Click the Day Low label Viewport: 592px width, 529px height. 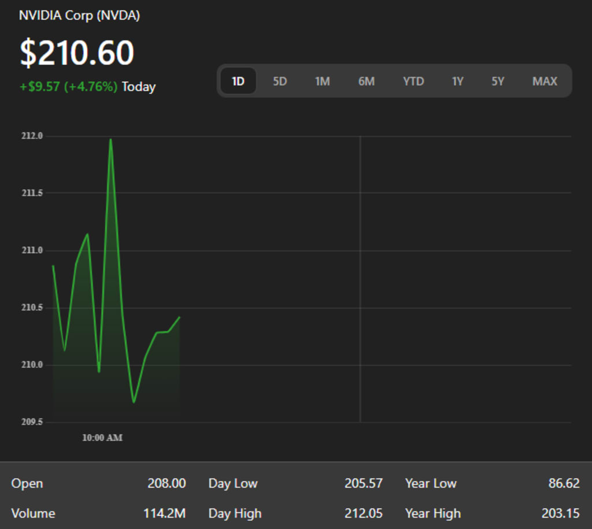tap(233, 483)
